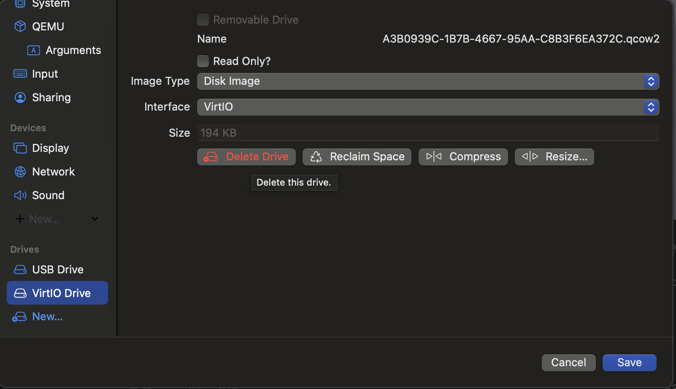The height and width of the screenshot is (389, 676).
Task: Click the Display monitor icon
Action: [20, 148]
